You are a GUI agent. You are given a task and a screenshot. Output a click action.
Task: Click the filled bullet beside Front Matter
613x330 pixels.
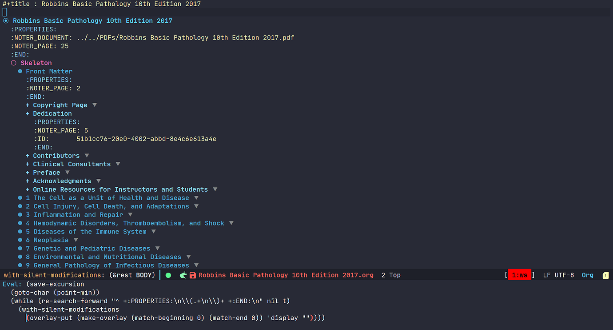coord(20,71)
